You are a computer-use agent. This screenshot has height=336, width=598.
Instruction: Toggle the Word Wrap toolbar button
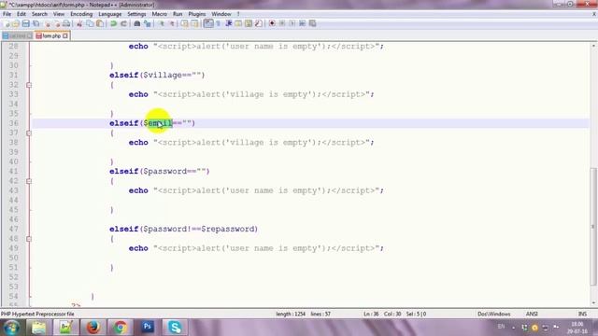tap(208, 23)
